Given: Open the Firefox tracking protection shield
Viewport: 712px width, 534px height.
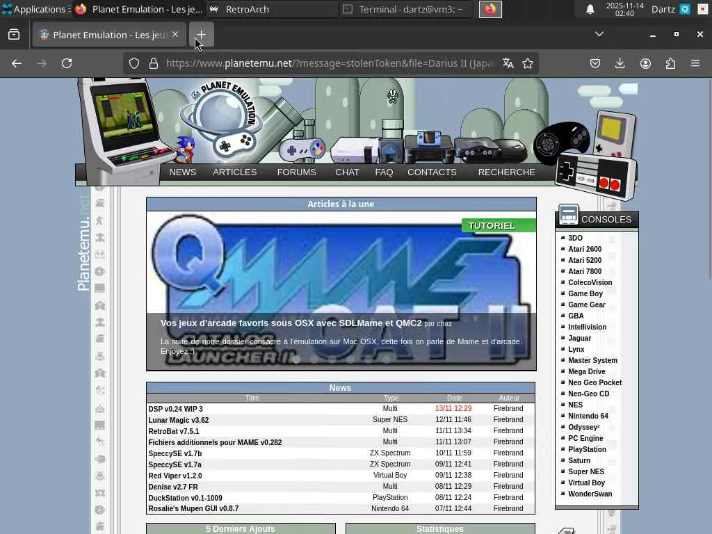Looking at the screenshot, I should coord(134,63).
